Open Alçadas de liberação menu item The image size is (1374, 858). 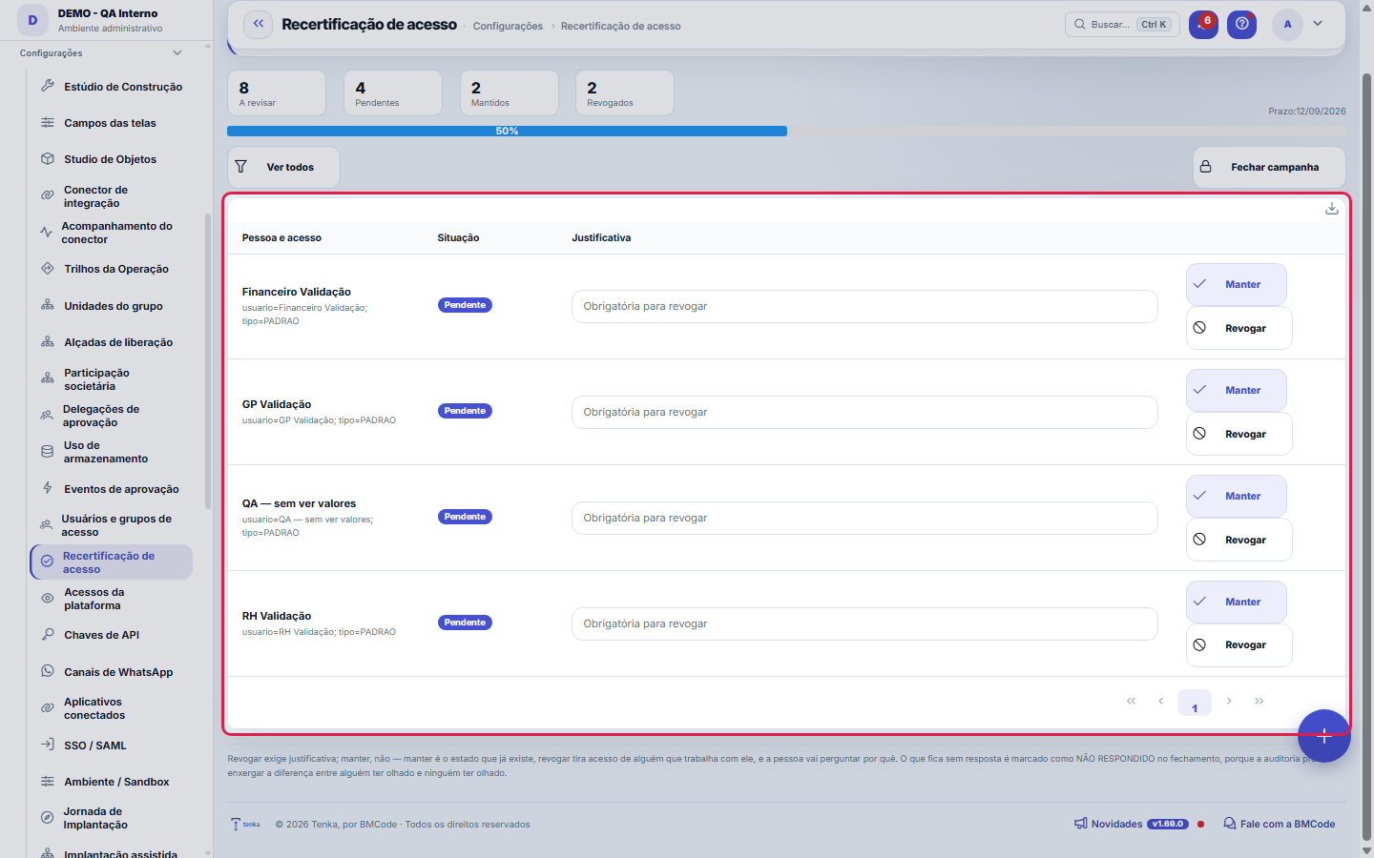pyautogui.click(x=111, y=342)
